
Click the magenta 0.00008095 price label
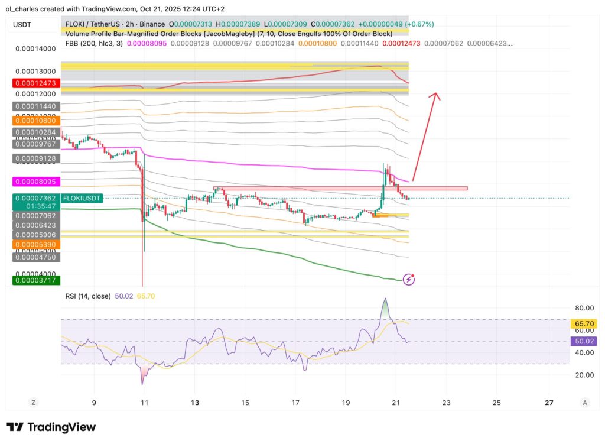point(35,182)
